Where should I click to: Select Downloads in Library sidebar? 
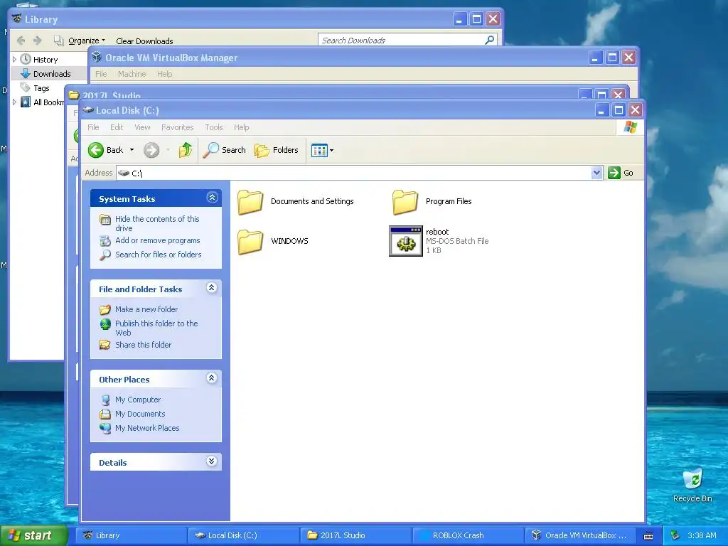click(49, 74)
